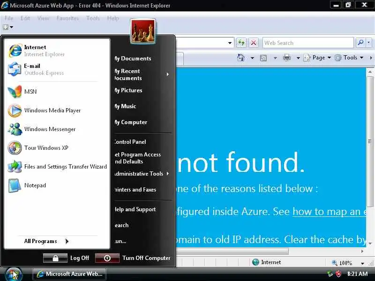The width and height of the screenshot is (375, 281).
Task: Open the Print dropdown arrow
Action: click(x=298, y=58)
